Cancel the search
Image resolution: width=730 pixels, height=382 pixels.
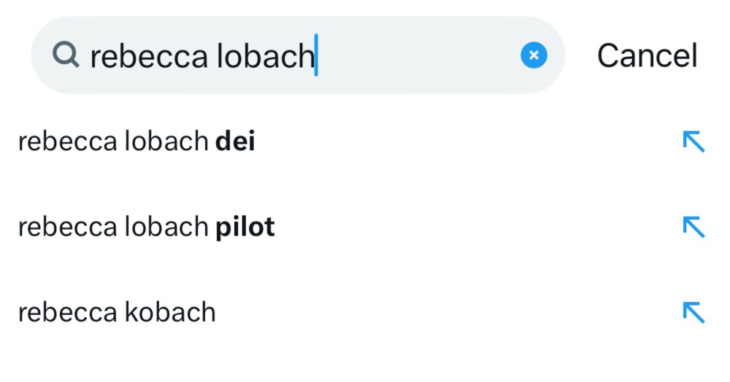point(647,55)
